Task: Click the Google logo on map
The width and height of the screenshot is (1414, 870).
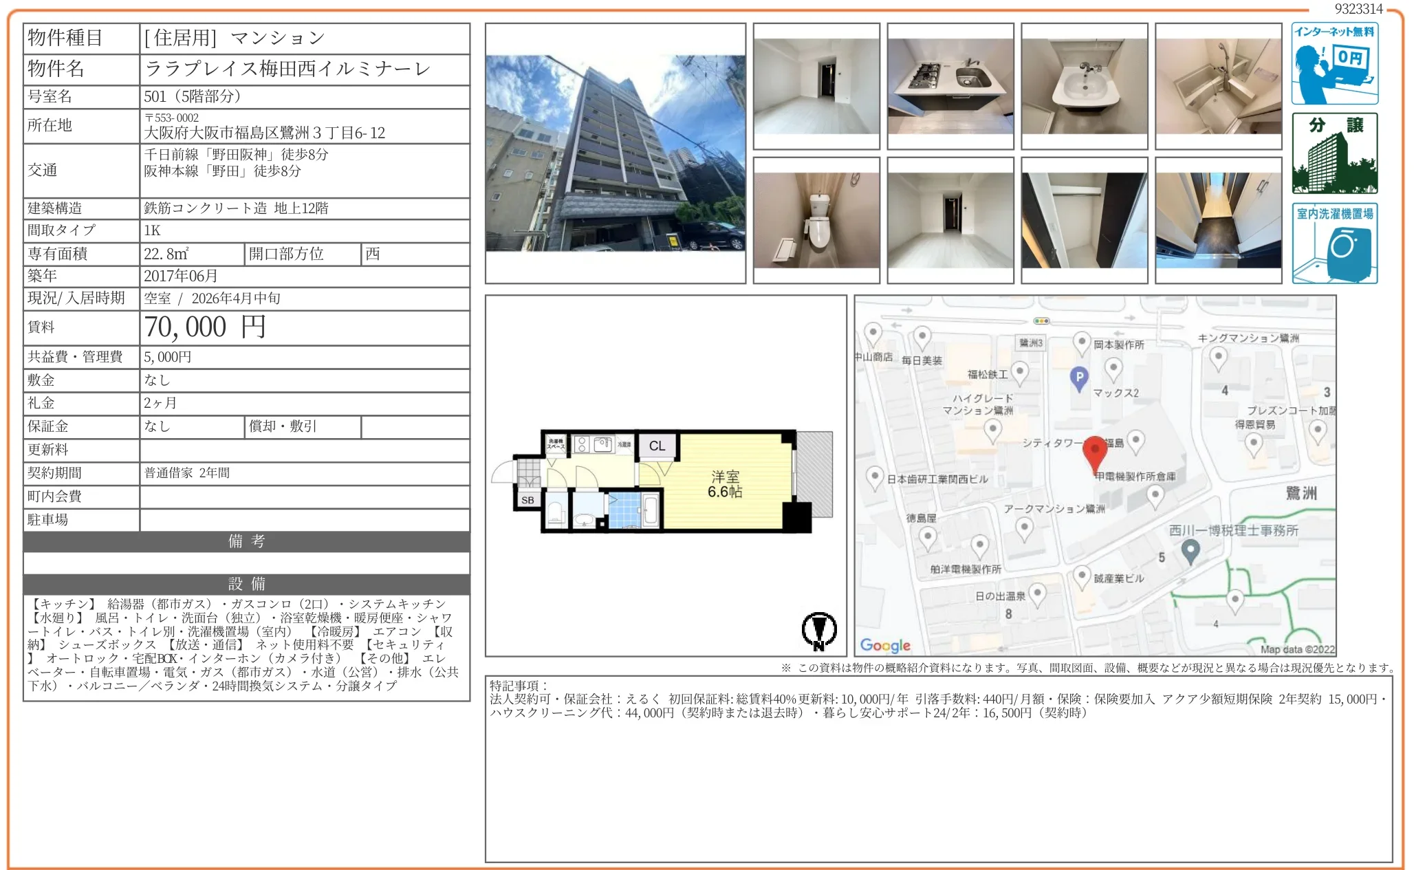Action: pyautogui.click(x=884, y=645)
